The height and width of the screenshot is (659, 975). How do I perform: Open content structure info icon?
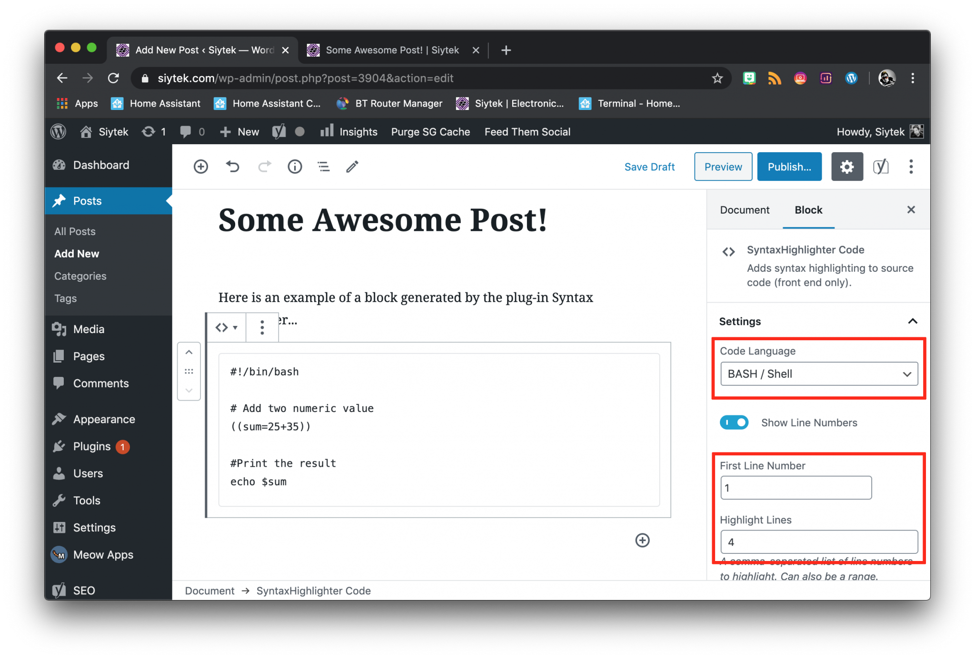pos(295,167)
